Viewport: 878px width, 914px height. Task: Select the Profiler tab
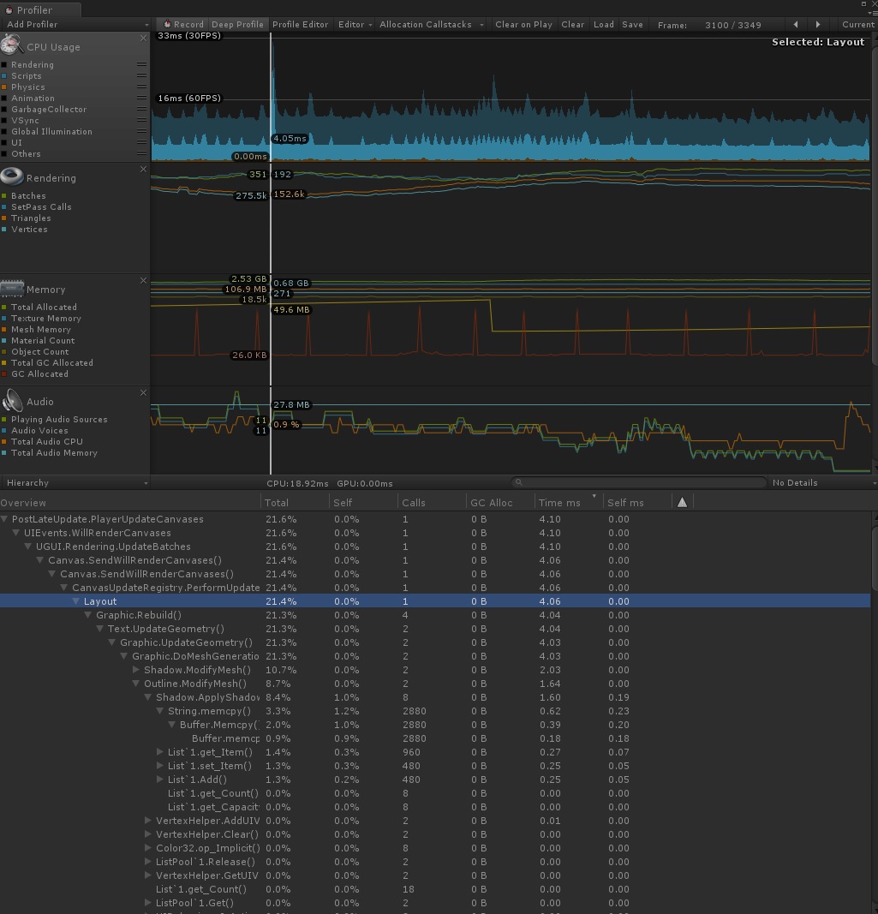(x=34, y=9)
